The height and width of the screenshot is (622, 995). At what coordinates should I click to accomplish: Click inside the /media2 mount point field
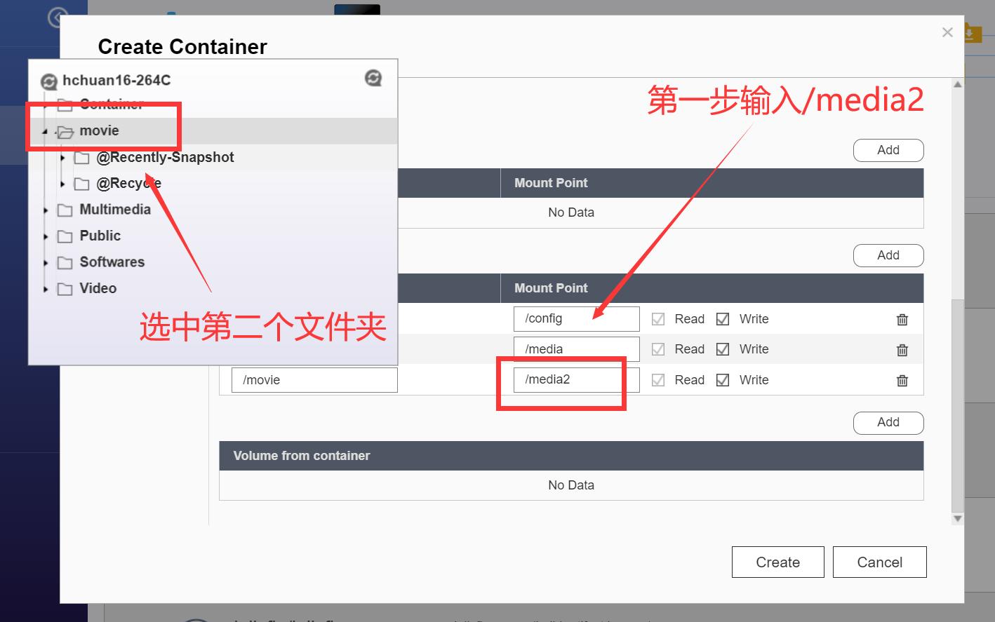tap(575, 379)
